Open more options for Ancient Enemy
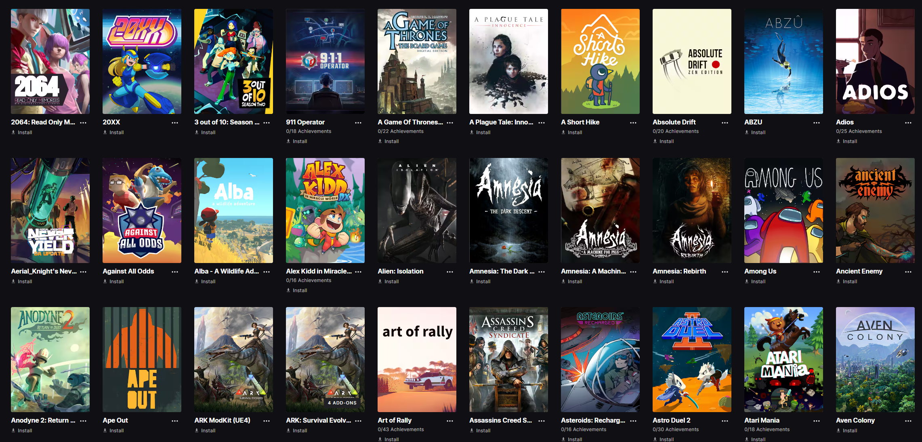 908,272
